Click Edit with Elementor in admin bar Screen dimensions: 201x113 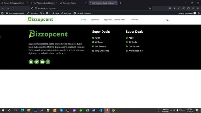[83, 13]
